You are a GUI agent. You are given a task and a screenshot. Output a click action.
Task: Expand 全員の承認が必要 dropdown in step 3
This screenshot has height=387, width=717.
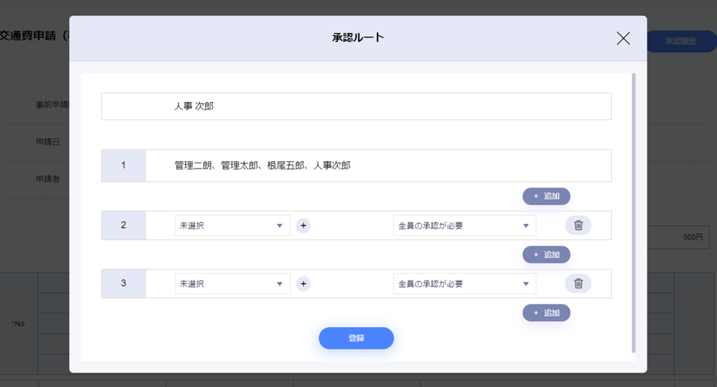click(464, 284)
